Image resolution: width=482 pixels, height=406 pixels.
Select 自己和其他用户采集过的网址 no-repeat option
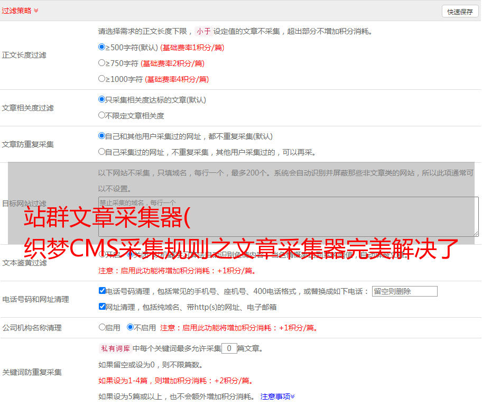101,136
